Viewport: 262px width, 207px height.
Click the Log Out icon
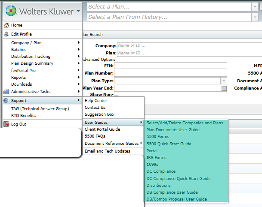tap(6, 124)
